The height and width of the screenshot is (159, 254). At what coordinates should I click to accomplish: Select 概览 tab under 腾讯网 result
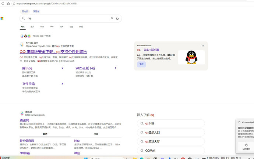[45, 134]
